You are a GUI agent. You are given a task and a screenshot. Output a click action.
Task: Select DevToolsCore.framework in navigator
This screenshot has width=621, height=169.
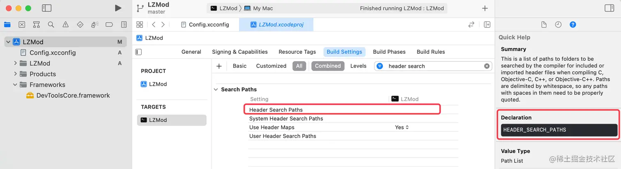pyautogui.click(x=73, y=95)
